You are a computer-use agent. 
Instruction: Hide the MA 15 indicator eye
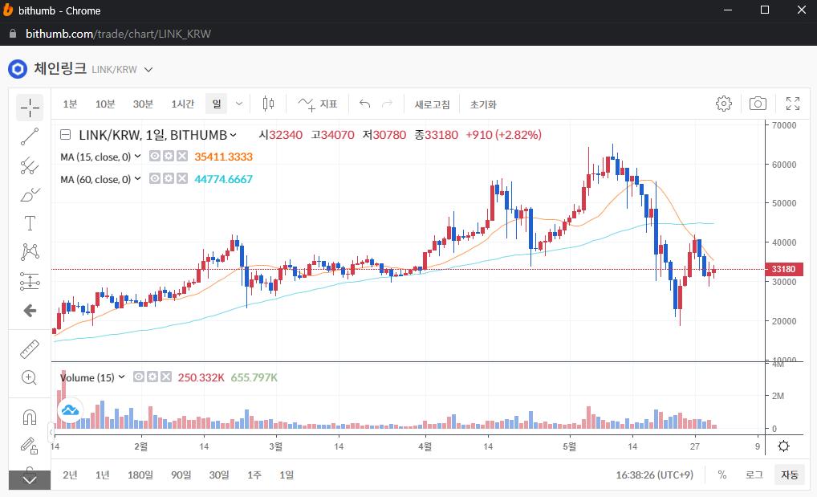(x=155, y=156)
